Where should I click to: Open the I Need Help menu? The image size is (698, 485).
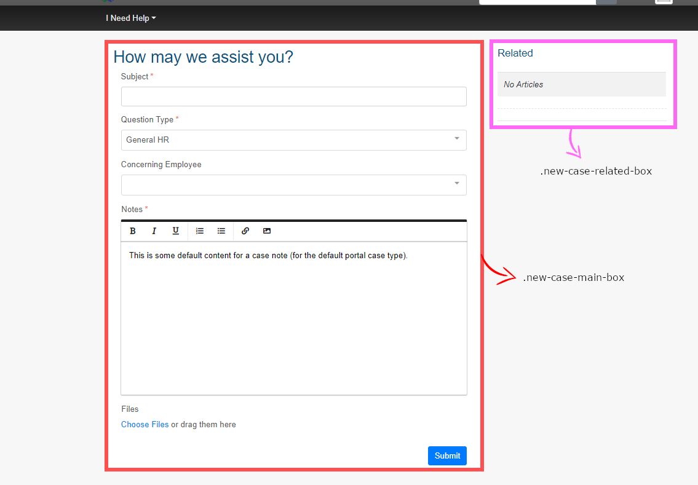coord(130,18)
